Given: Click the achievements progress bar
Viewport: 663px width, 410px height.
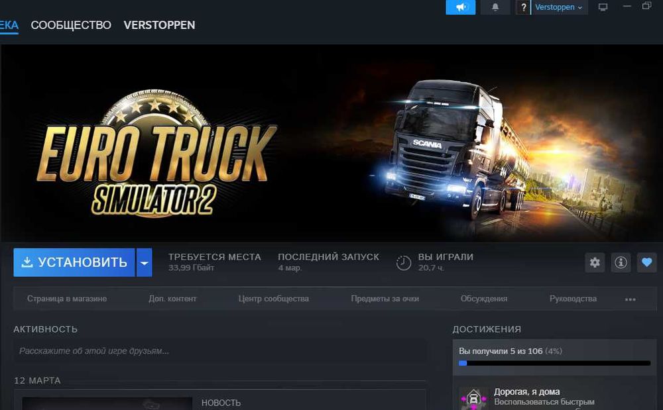Looking at the screenshot, I should pos(554,363).
